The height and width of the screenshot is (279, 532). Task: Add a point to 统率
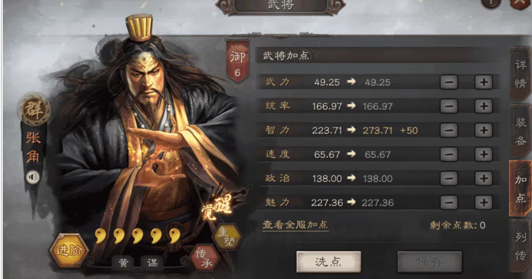tap(483, 107)
